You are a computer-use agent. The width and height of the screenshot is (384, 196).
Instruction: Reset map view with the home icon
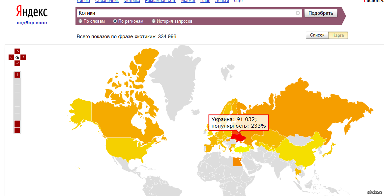coord(17,57)
